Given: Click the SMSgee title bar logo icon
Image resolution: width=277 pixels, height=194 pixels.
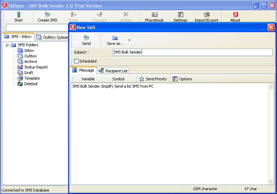Looking at the screenshot, I should (5, 5).
